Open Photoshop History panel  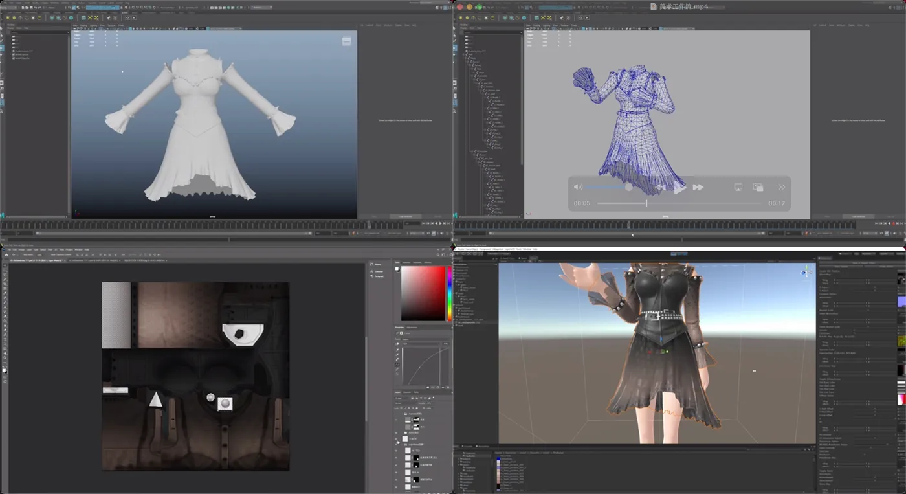377,264
